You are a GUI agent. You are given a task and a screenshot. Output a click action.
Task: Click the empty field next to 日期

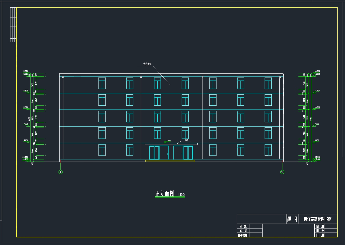[x=331, y=235]
